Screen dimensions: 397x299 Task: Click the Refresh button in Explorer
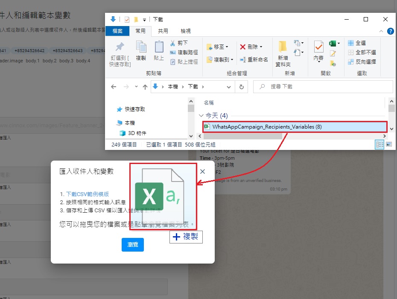click(242, 87)
